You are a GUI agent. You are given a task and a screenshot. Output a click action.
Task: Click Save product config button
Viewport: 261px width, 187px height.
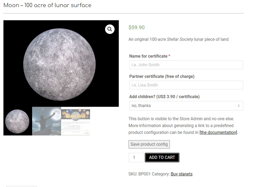[149, 144]
